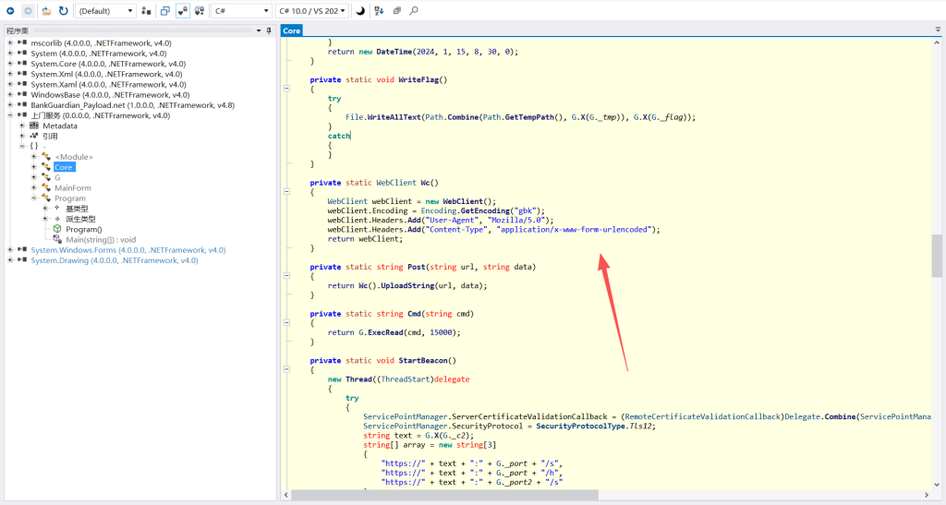Toggle show private and internal types
This screenshot has height=505, width=946.
183,11
